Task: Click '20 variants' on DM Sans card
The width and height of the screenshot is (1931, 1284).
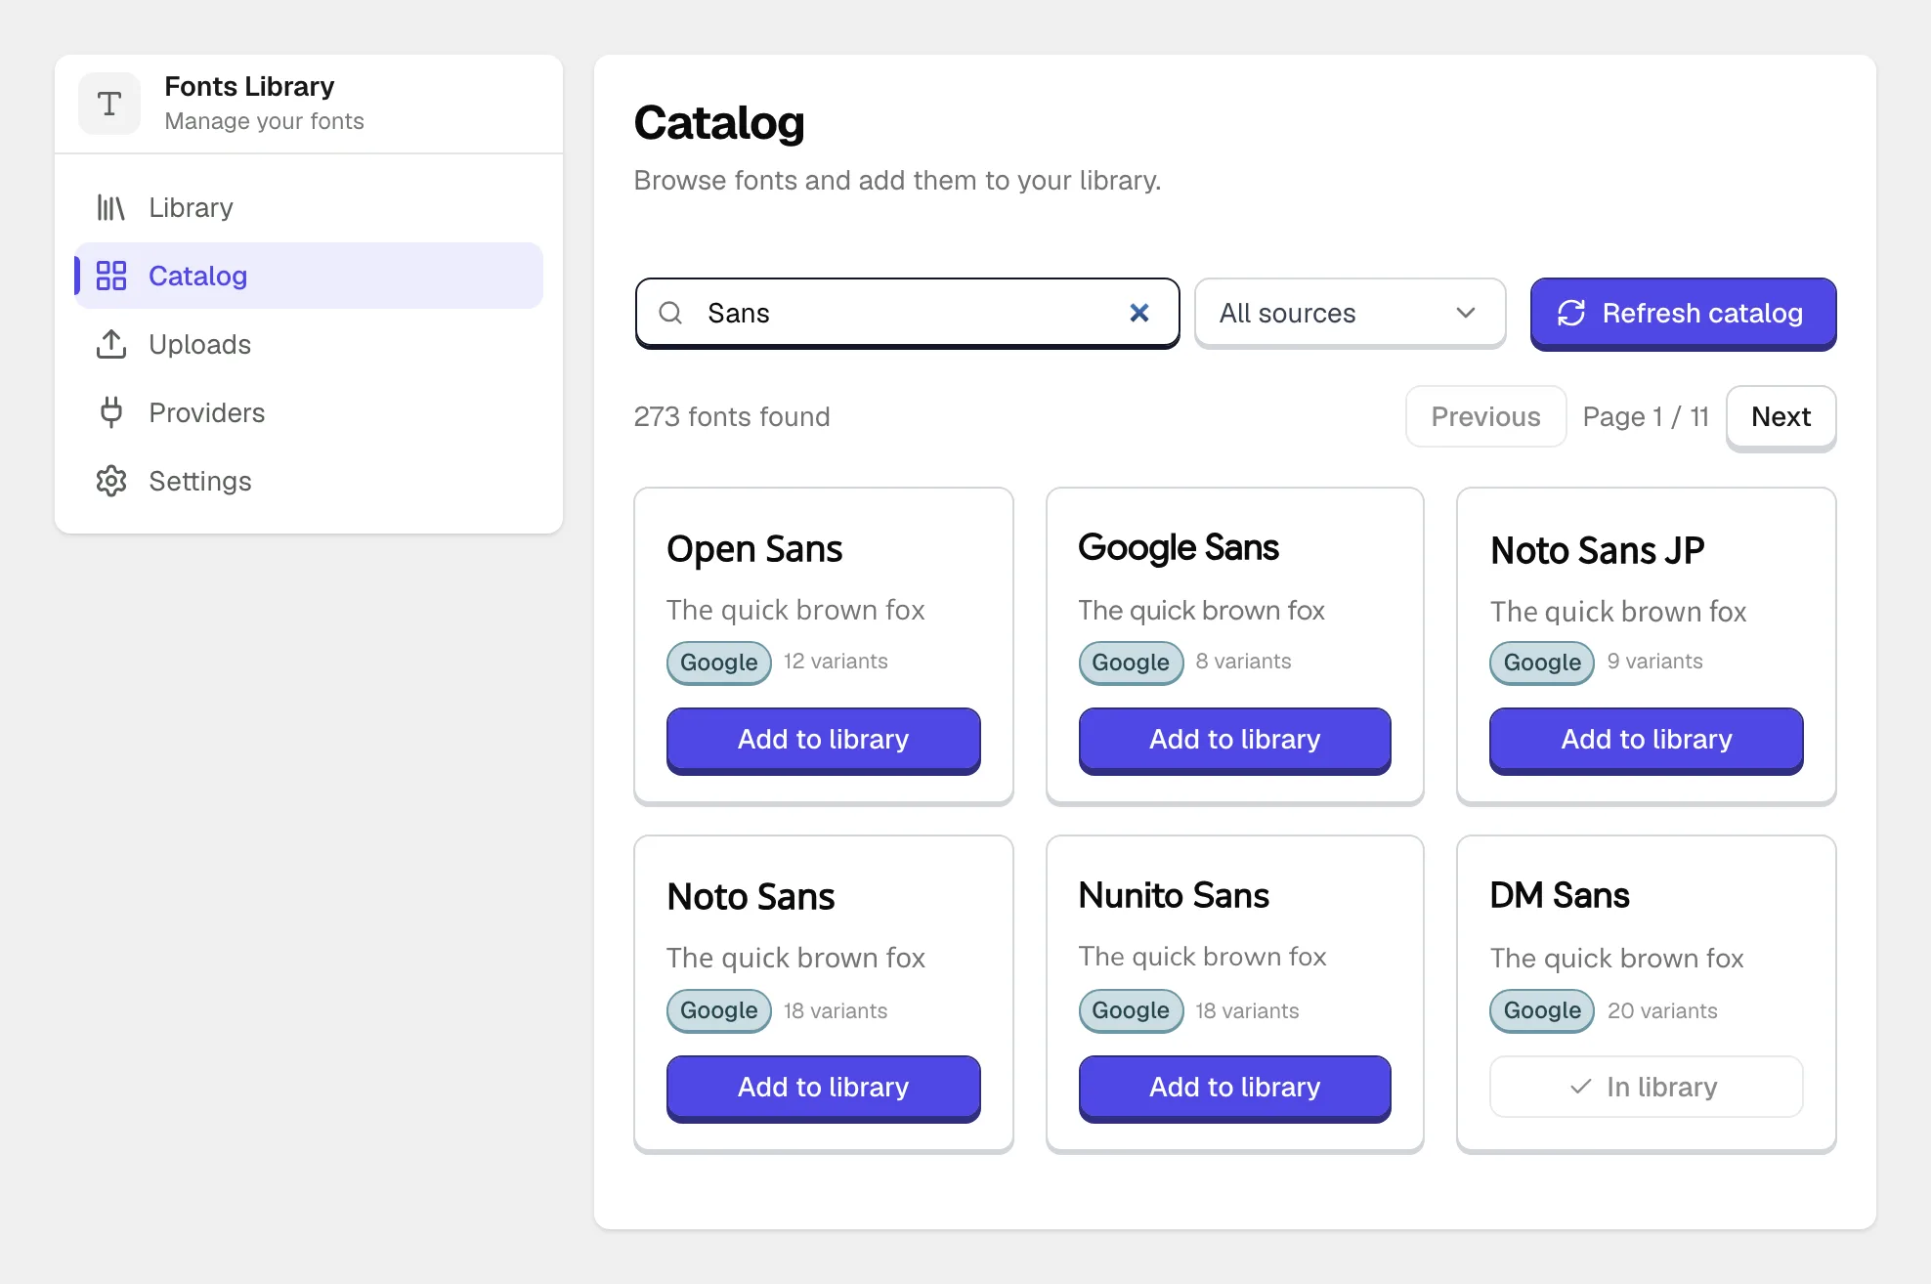Action: click(x=1662, y=1011)
